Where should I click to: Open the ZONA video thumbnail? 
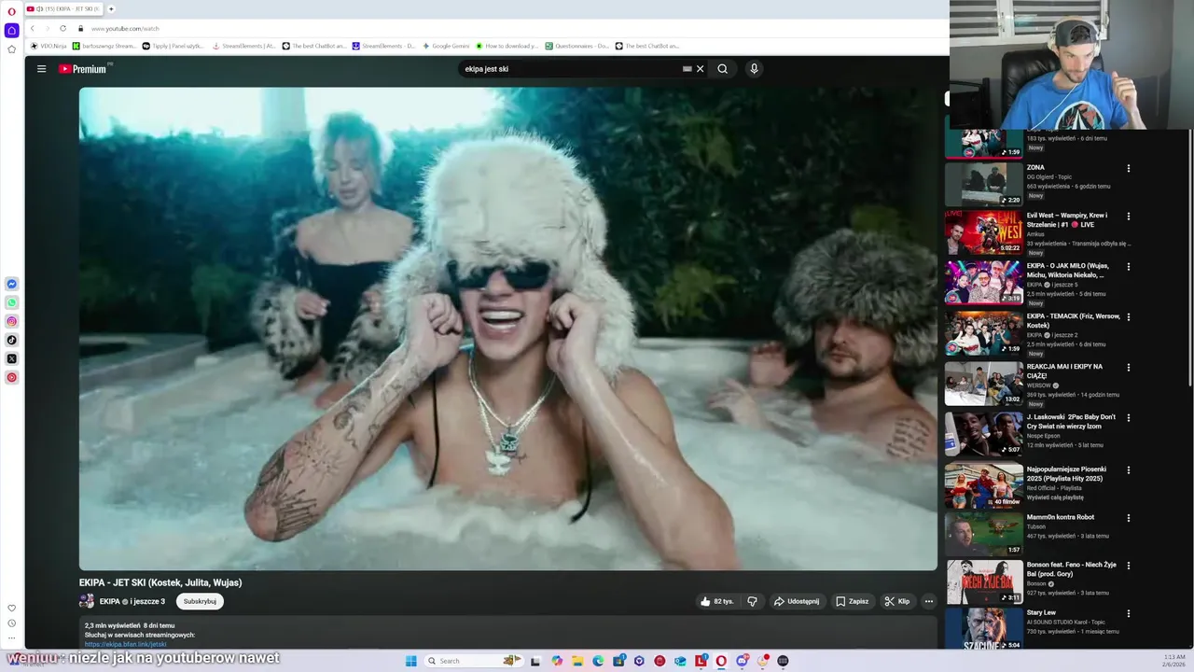[983, 184]
